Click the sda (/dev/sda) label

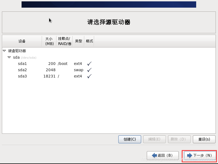[x=25, y=57]
